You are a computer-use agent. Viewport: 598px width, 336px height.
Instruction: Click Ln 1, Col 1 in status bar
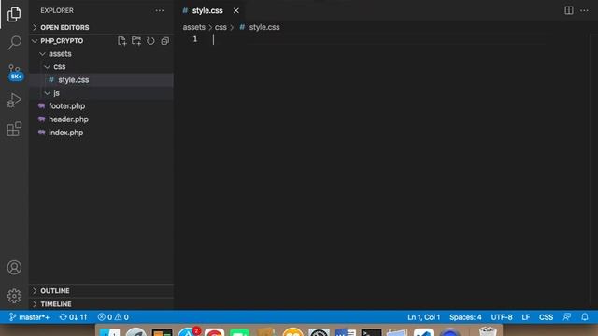[423, 317]
